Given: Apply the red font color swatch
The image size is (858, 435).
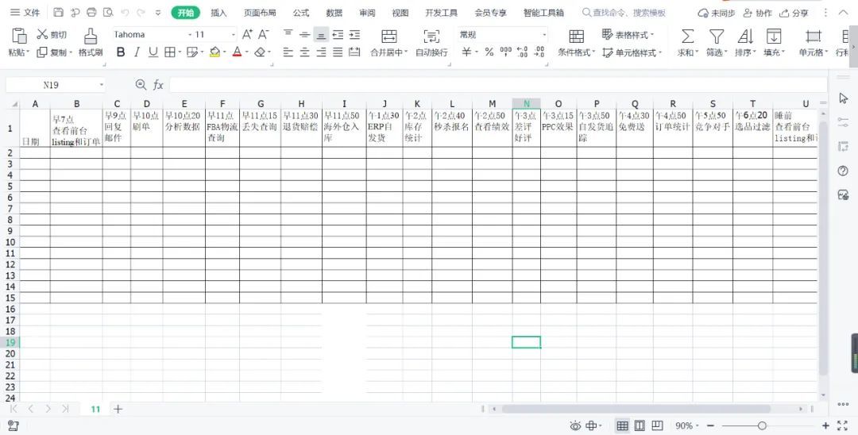Looking at the screenshot, I should (237, 52).
